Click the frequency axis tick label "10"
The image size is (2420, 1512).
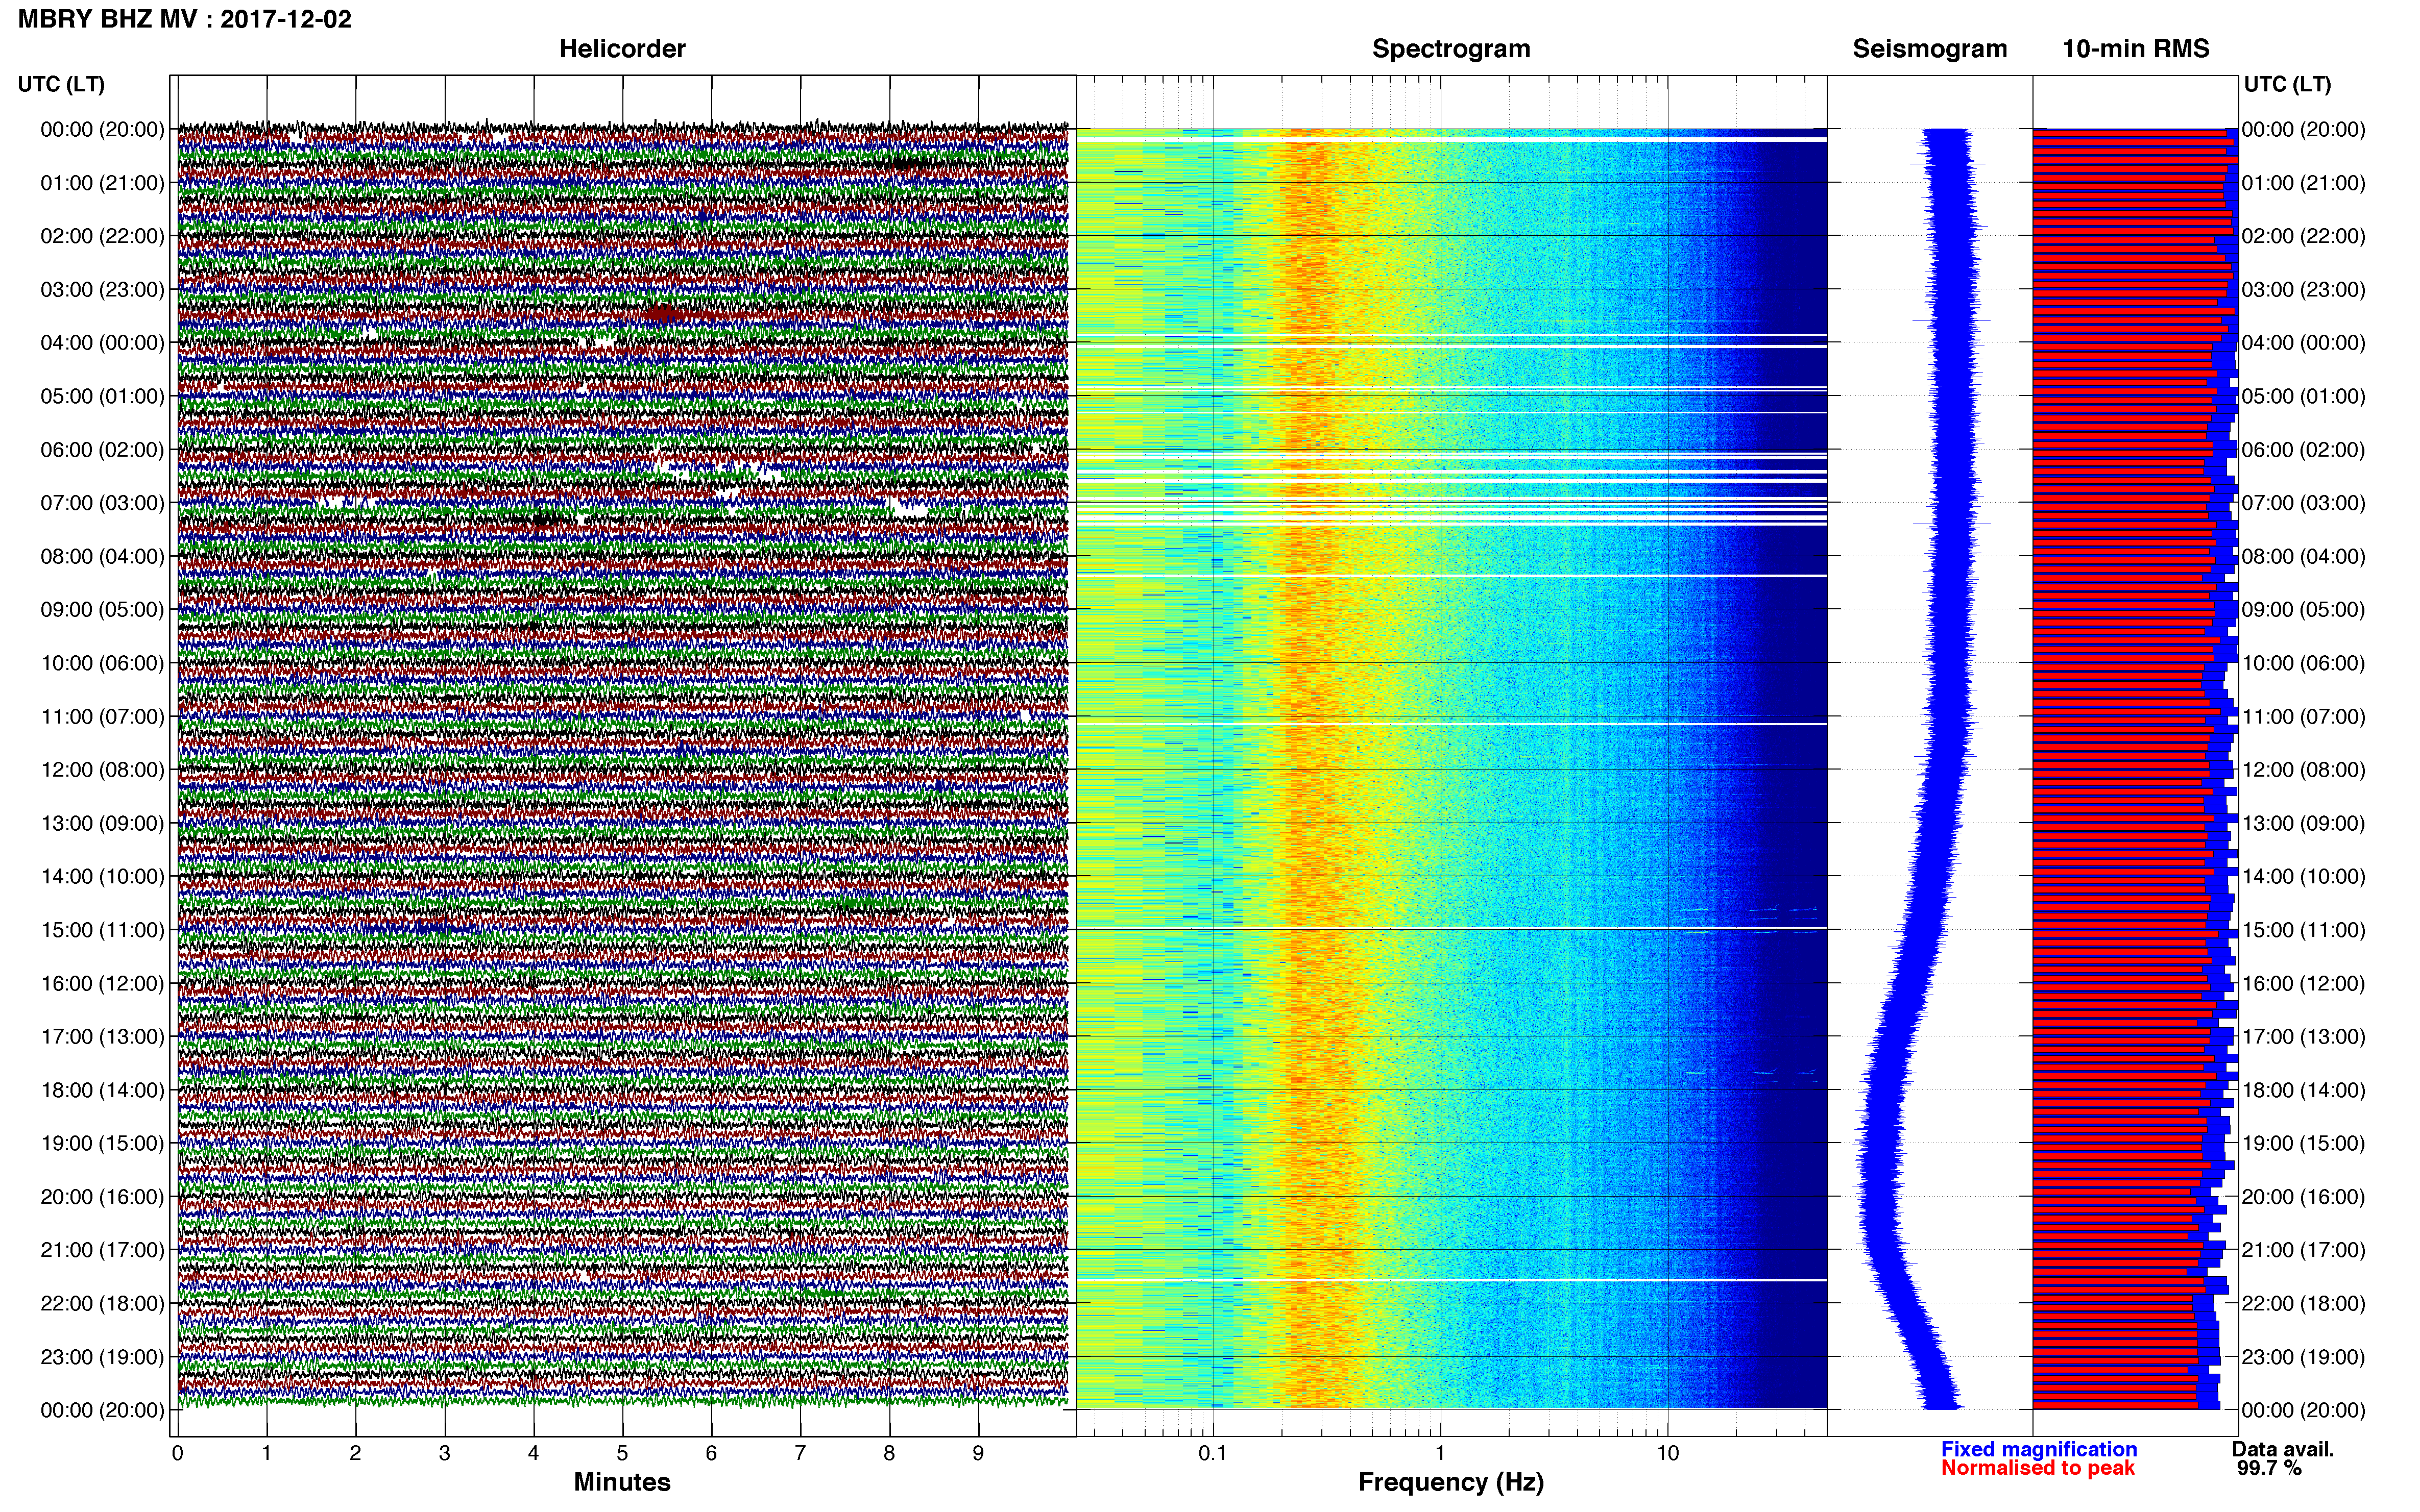pos(1667,1454)
